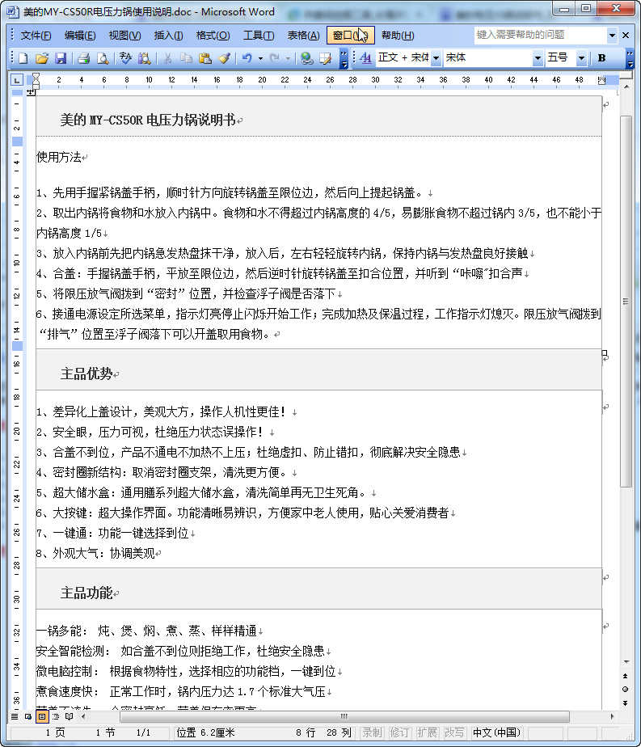This screenshot has height=747, width=641.
Task: Open Print Preview from toolbar
Action: [x=103, y=58]
